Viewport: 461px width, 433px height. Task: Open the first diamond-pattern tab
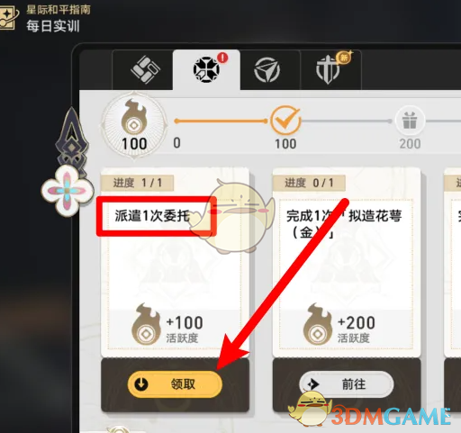tap(143, 69)
